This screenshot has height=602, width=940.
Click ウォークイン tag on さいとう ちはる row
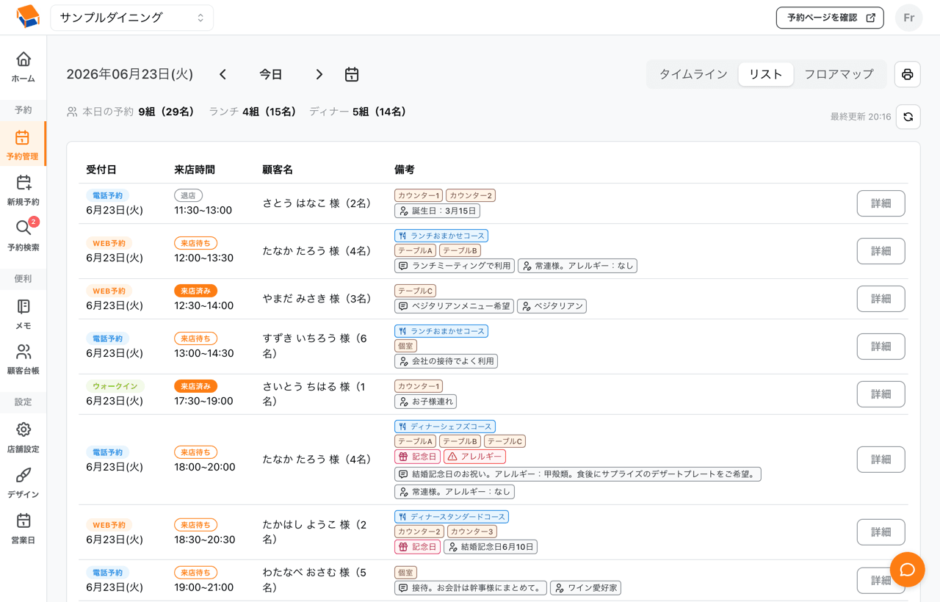click(115, 386)
